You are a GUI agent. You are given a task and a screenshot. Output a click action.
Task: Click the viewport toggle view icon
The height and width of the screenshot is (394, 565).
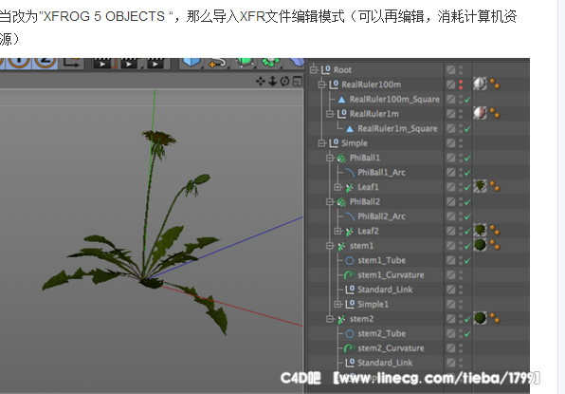pos(298,82)
